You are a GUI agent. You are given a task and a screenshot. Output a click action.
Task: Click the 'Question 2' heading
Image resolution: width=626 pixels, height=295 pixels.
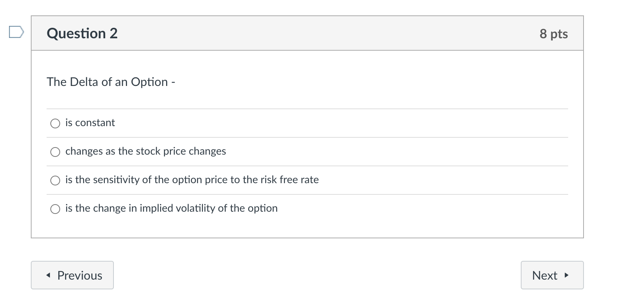tap(82, 33)
